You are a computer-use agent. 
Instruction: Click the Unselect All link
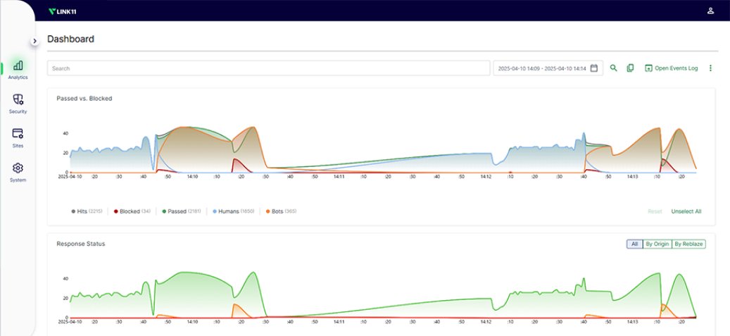point(686,211)
